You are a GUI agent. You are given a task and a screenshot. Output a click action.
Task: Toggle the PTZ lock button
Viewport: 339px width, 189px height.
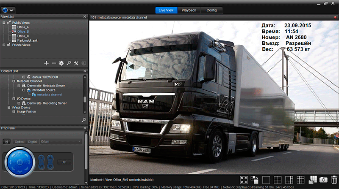6,142
